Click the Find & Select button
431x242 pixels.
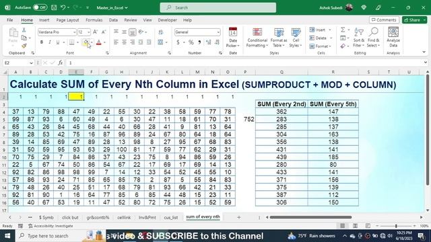(x=373, y=38)
